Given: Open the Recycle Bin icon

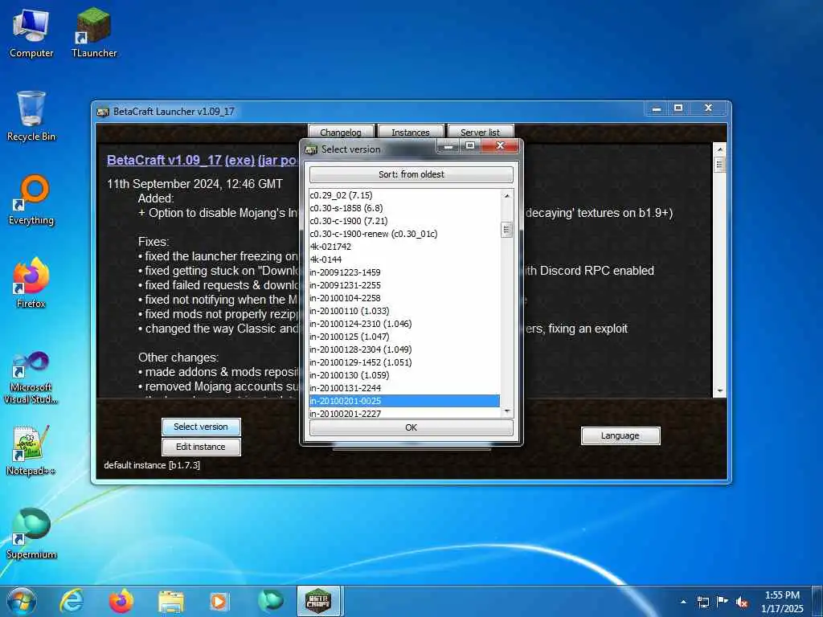Looking at the screenshot, I should [x=31, y=116].
